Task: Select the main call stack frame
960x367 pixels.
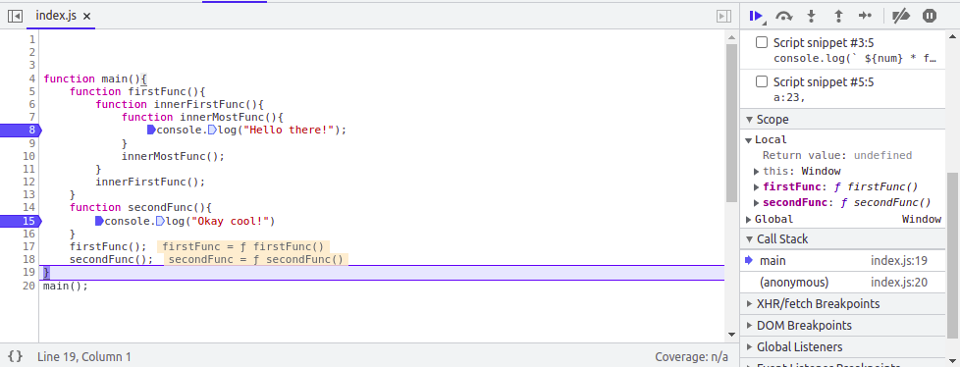Action: click(x=842, y=261)
